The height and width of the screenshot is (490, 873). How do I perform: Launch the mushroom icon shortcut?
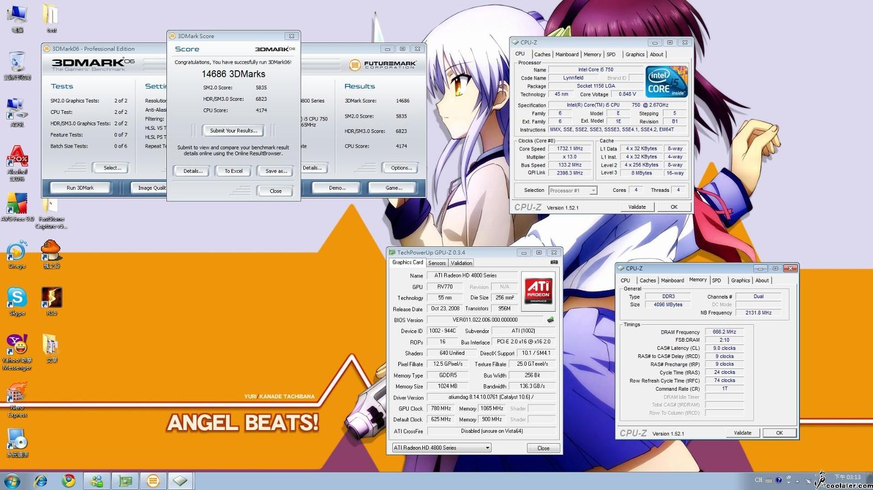point(51,255)
